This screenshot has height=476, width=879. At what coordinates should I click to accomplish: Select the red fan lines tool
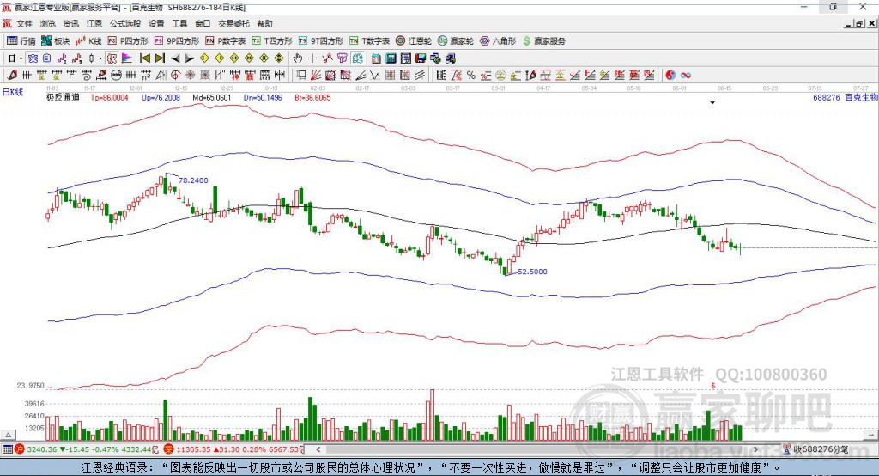[316, 76]
